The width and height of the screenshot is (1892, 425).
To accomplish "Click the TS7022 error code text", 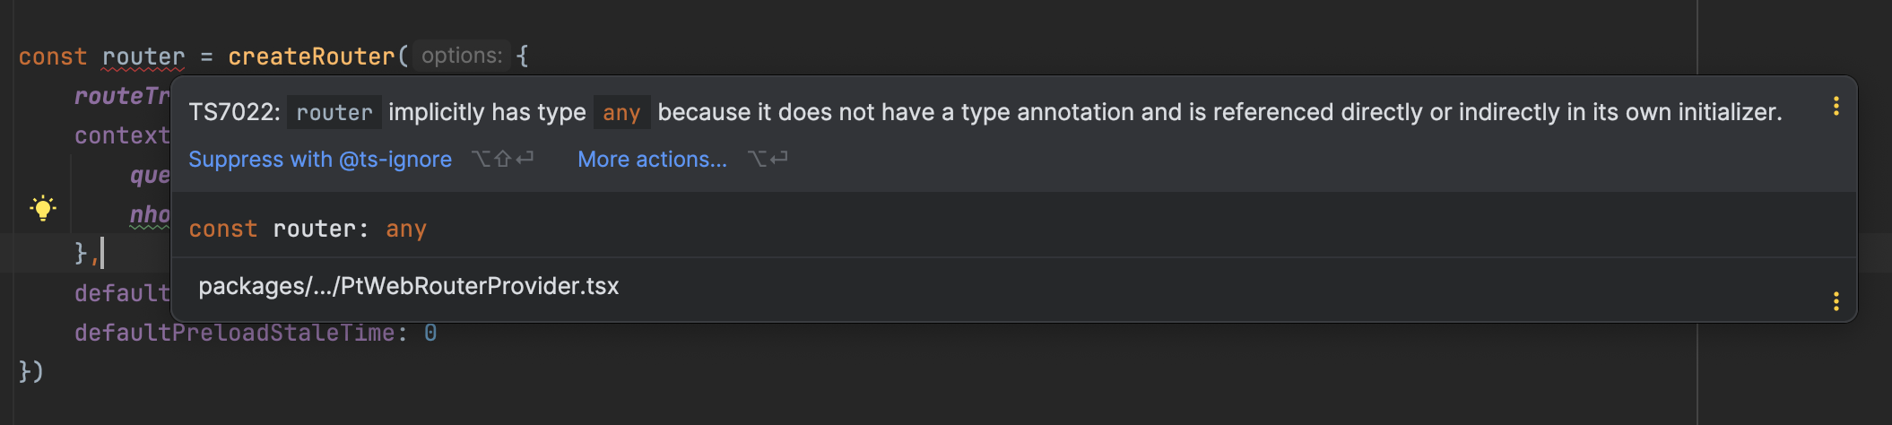I will 232,112.
